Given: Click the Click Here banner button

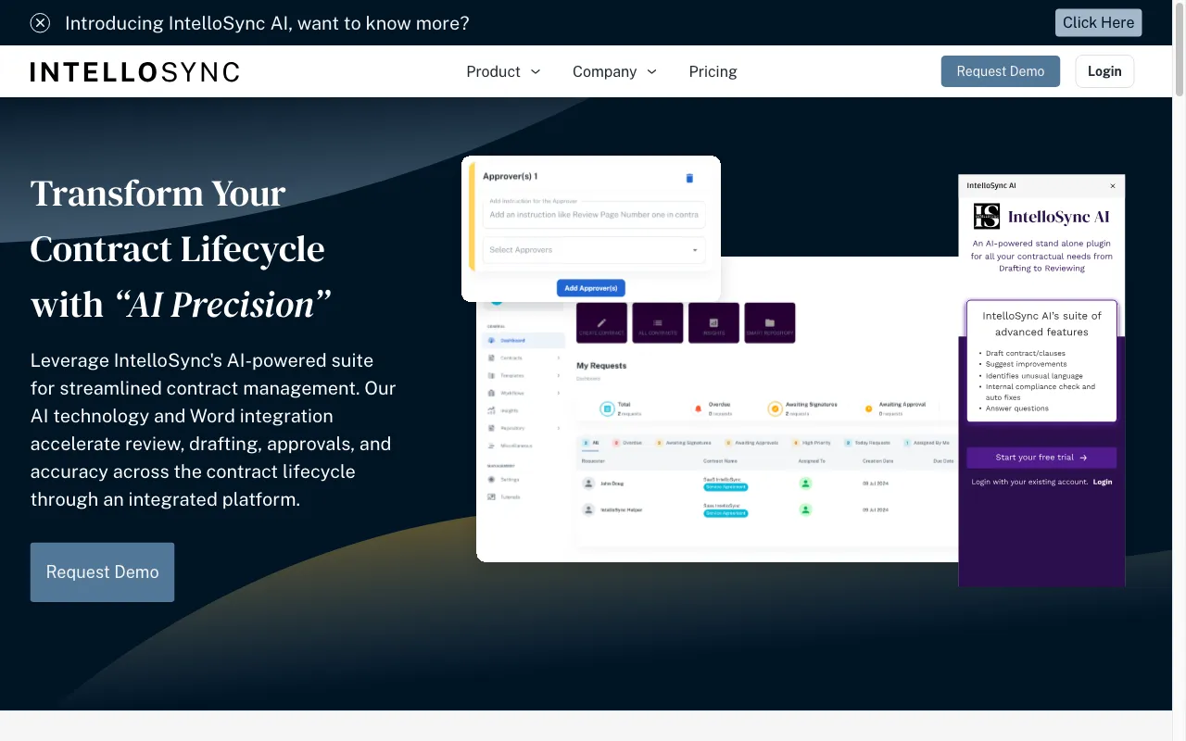Looking at the screenshot, I should 1098,22.
